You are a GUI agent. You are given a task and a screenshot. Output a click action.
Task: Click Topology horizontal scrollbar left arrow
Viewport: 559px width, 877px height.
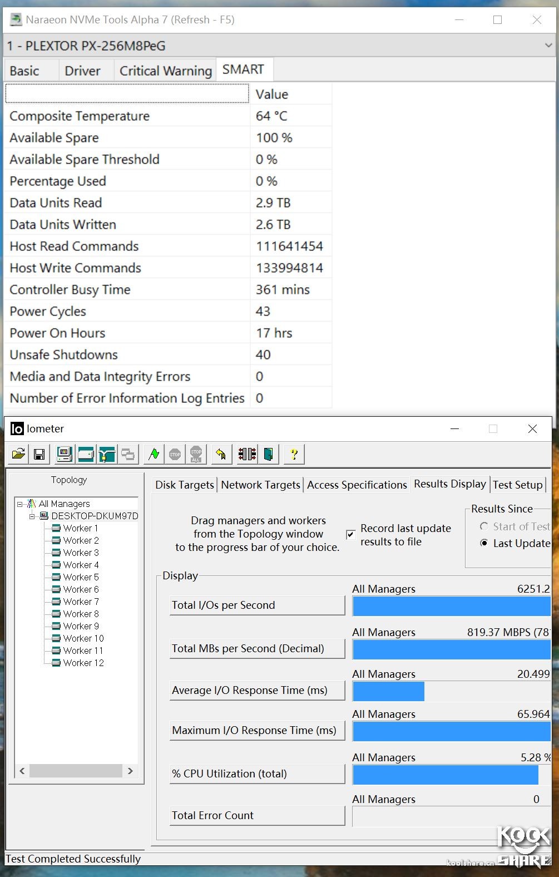[x=22, y=771]
